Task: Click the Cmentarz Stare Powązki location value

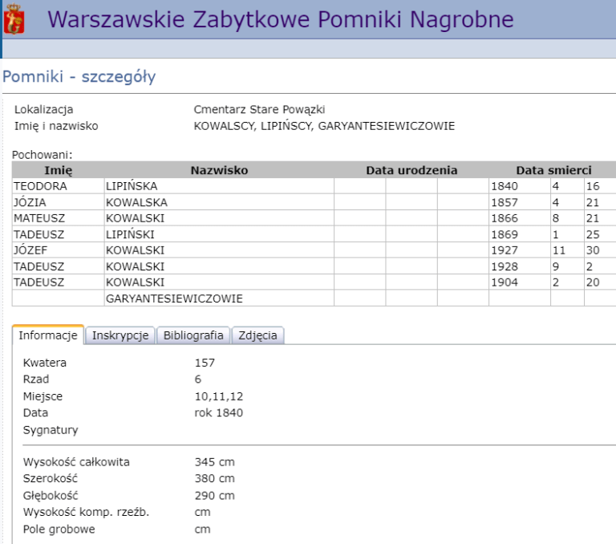Action: [259, 109]
